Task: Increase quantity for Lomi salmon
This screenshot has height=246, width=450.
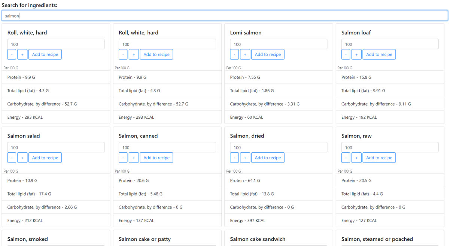Action: point(245,54)
